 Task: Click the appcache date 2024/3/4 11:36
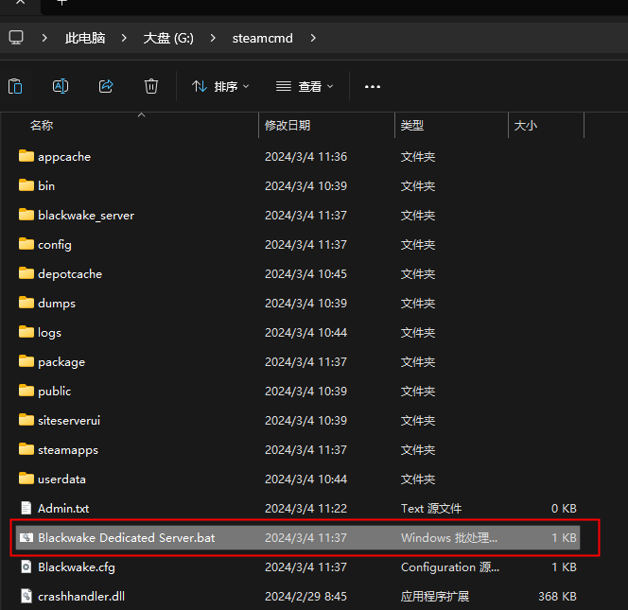(306, 157)
